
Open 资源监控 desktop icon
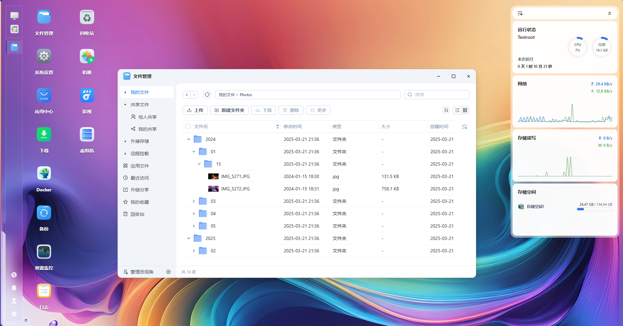coord(44,252)
